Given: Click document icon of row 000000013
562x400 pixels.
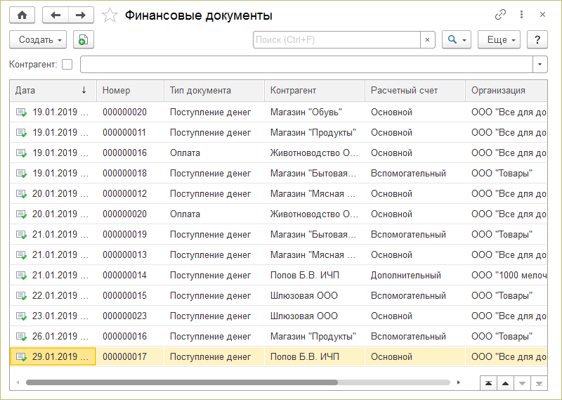Looking at the screenshot, I should [x=22, y=255].
